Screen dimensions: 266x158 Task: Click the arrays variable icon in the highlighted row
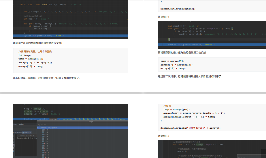pos(40,128)
